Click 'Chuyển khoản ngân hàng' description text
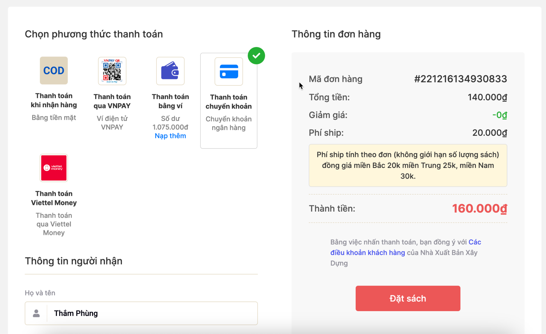The image size is (546, 334). pos(229,123)
